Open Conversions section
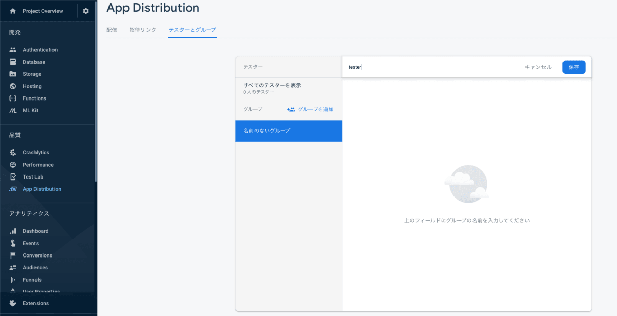 click(38, 255)
